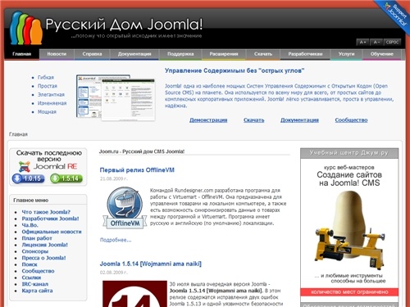Open the Новости menu tab

click(57, 54)
